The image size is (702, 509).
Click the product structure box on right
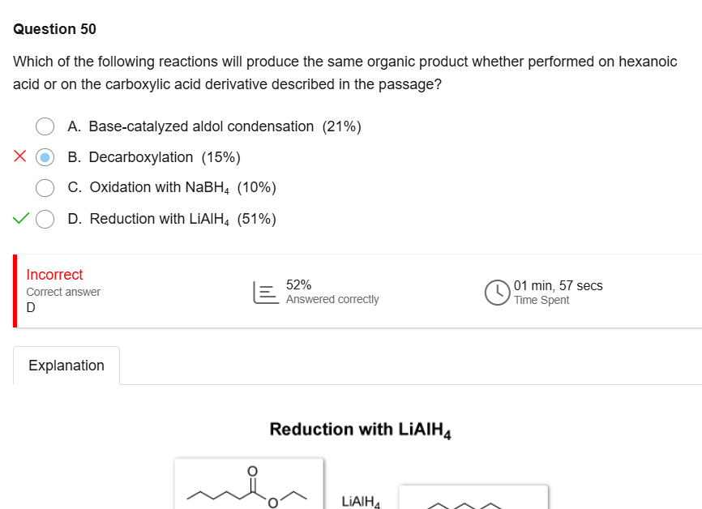pyautogui.click(x=473, y=498)
